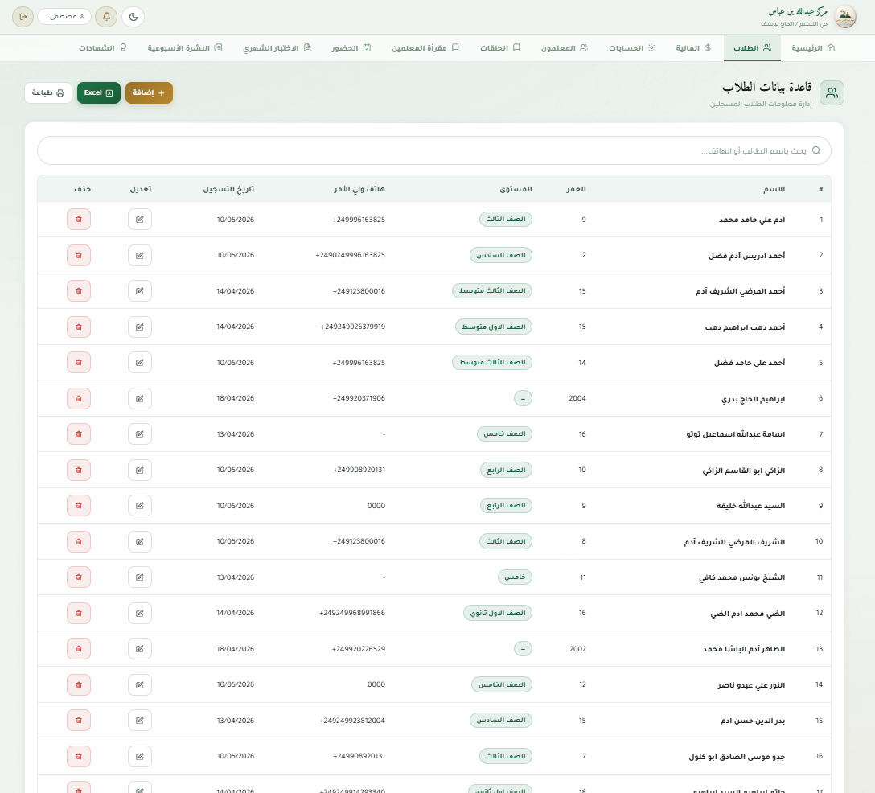Edit row الشريف المرضي الشريف آدم
Image resolution: width=875 pixels, height=793 pixels.
click(139, 541)
